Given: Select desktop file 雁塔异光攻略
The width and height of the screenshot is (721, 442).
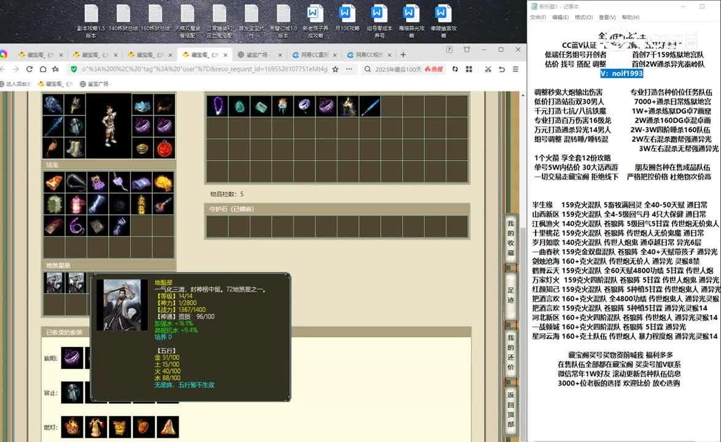Looking at the screenshot, I should (411, 21).
